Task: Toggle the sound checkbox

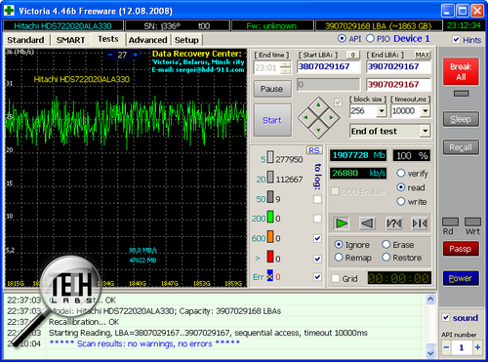Action: pyautogui.click(x=446, y=317)
